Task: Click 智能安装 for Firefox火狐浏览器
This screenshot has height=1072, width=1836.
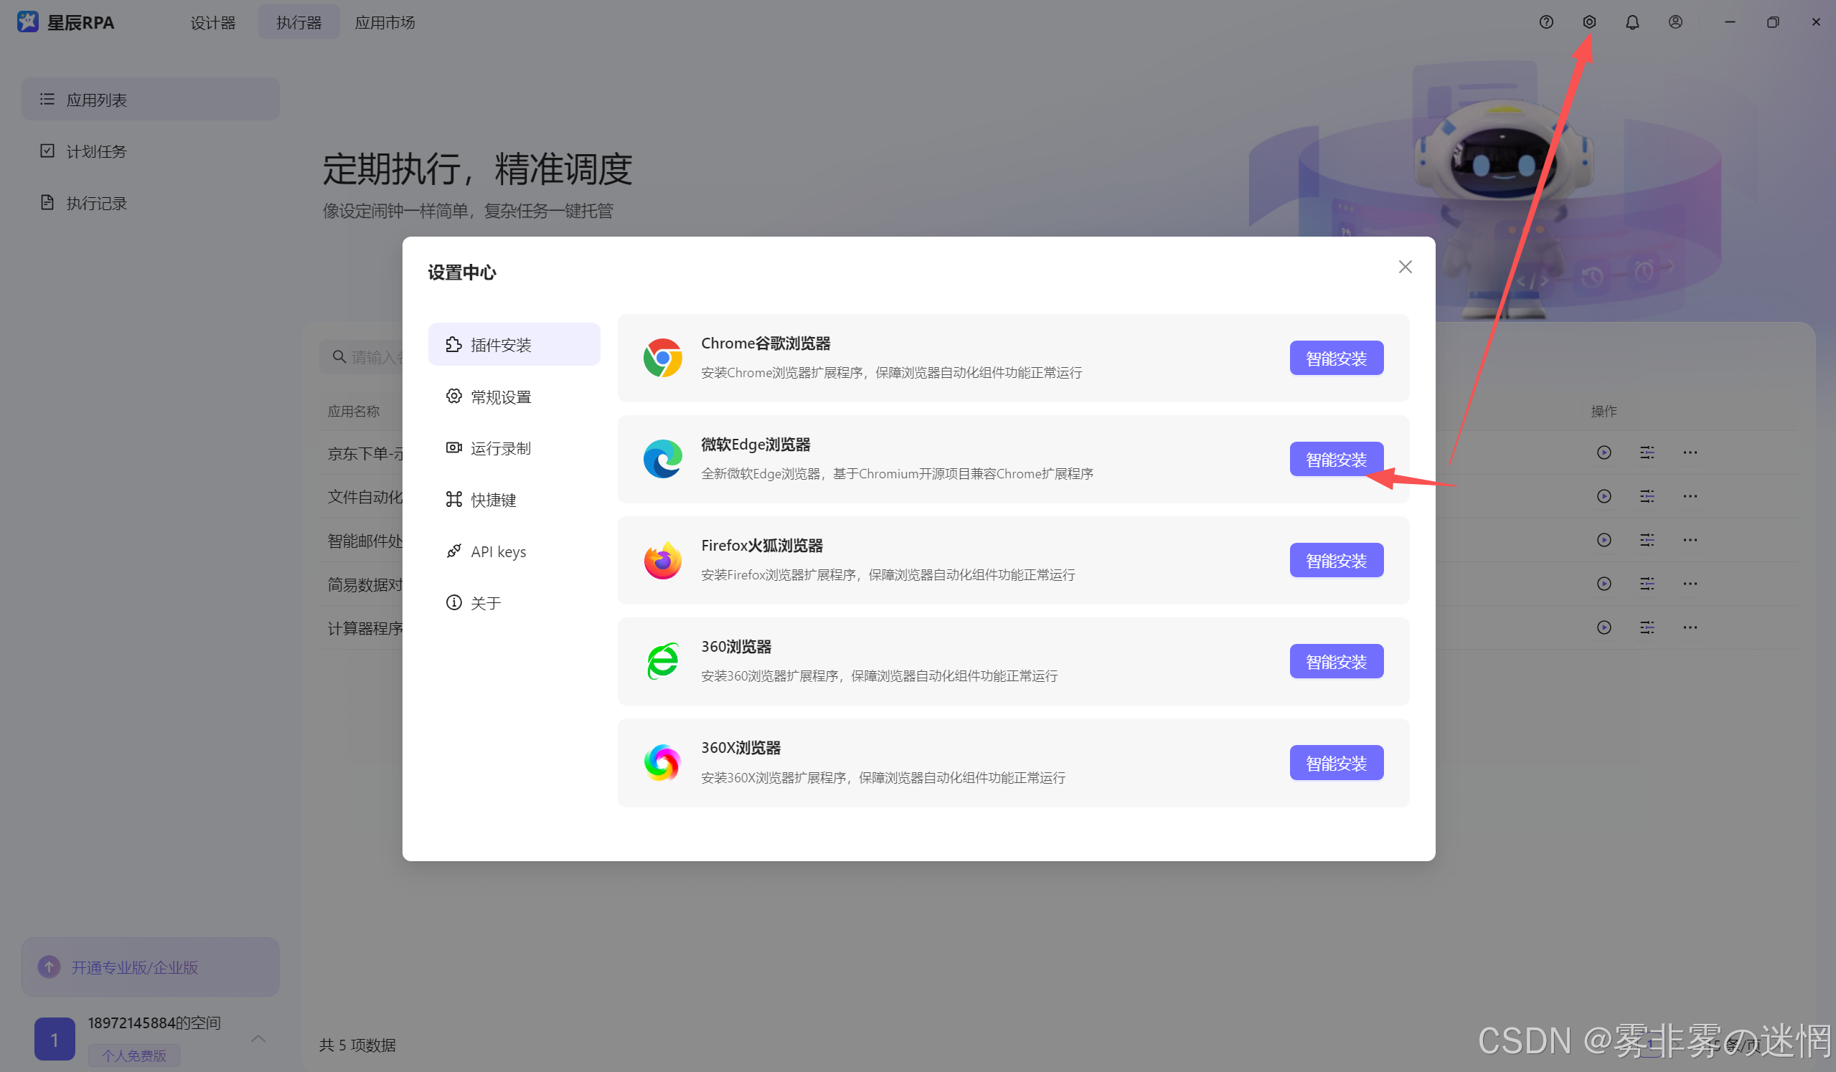Action: [x=1335, y=561]
